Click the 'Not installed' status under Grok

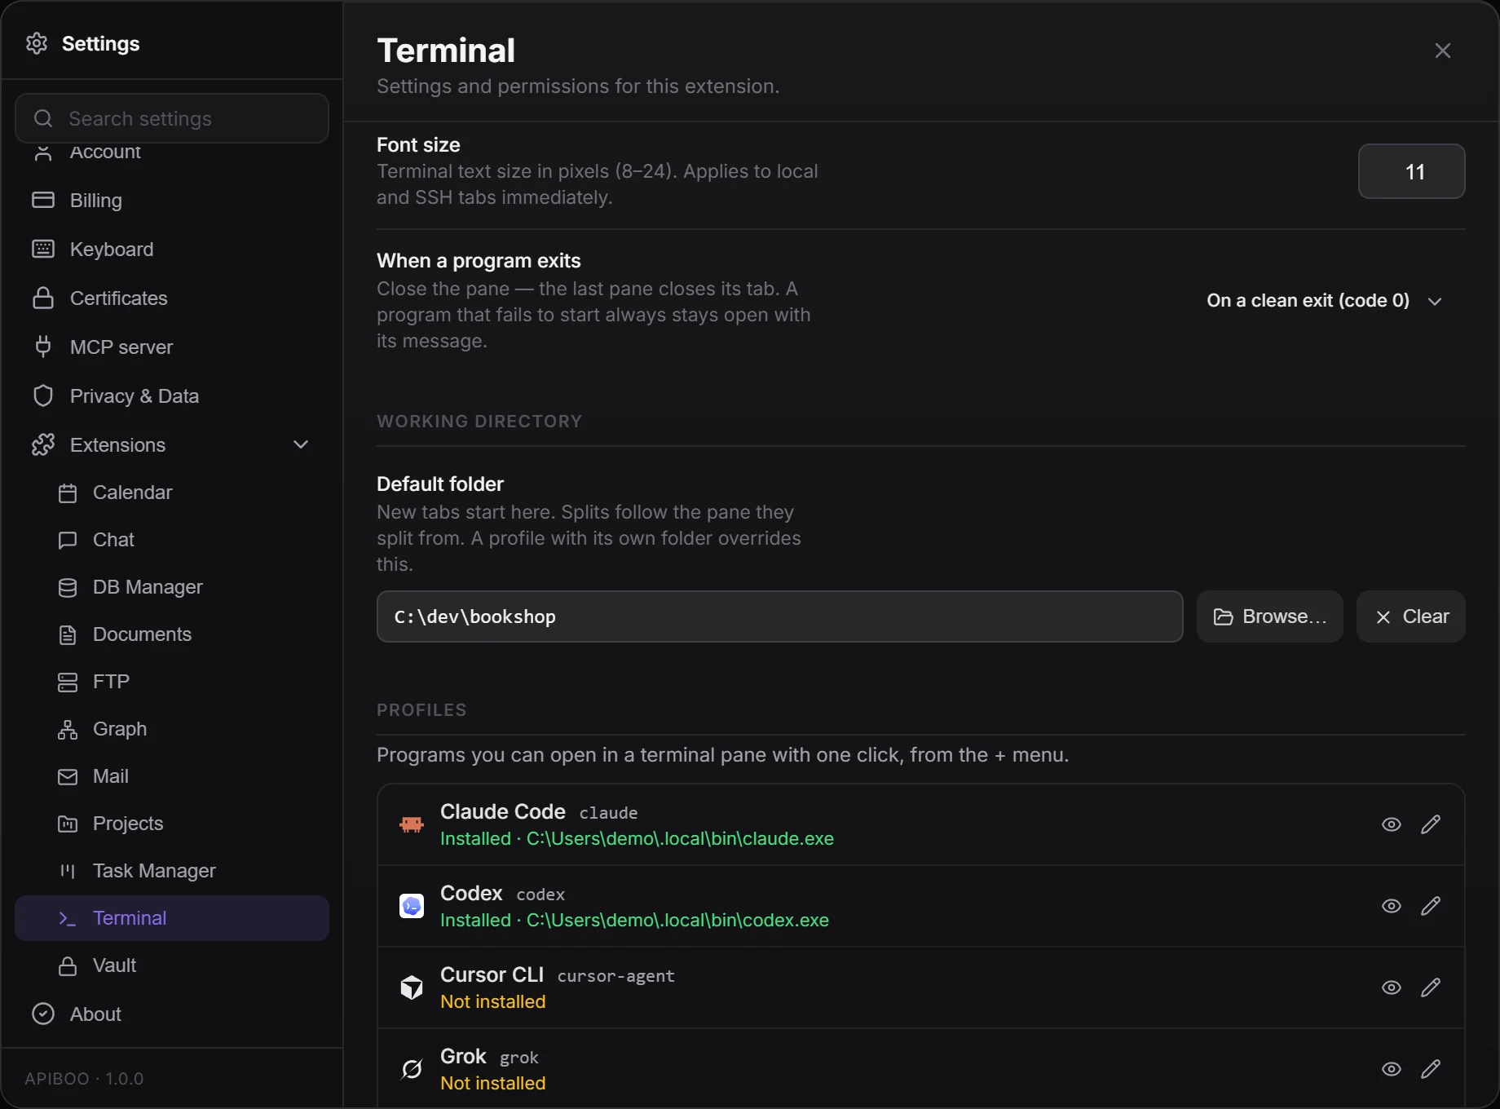(x=493, y=1083)
